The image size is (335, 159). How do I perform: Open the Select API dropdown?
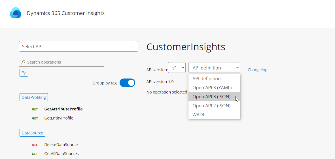[x=78, y=47]
